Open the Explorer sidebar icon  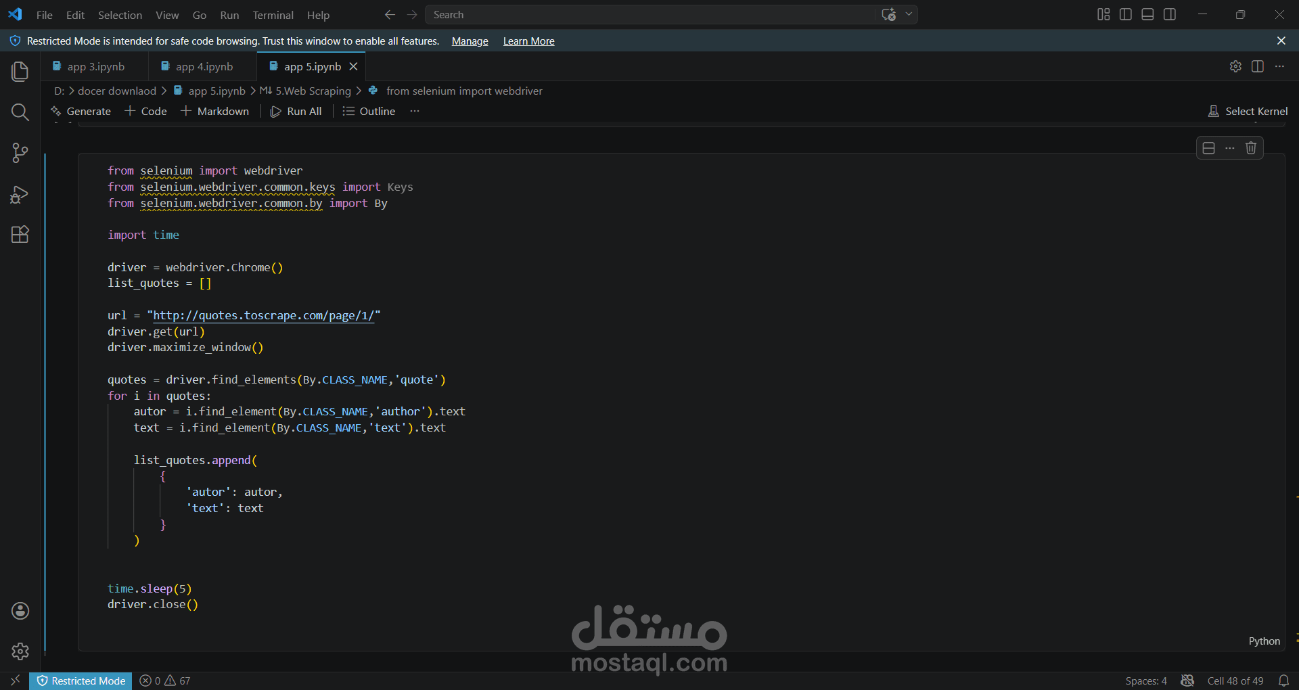(x=20, y=72)
